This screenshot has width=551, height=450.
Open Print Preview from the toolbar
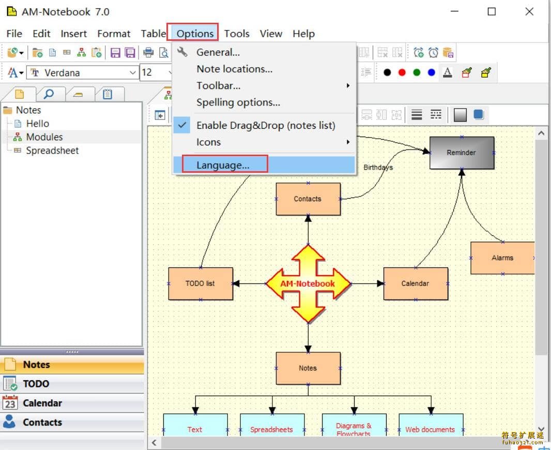click(164, 53)
